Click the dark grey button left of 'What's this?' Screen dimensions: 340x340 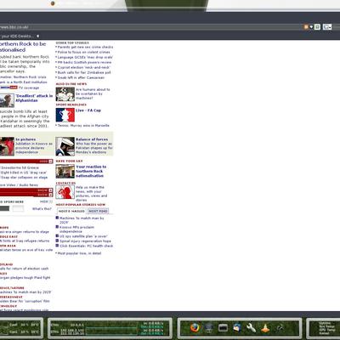click(x=4, y=208)
